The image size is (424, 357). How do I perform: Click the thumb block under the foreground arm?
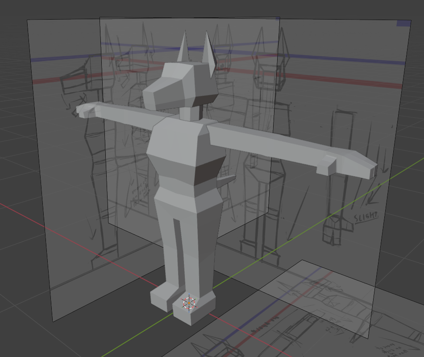326,167
